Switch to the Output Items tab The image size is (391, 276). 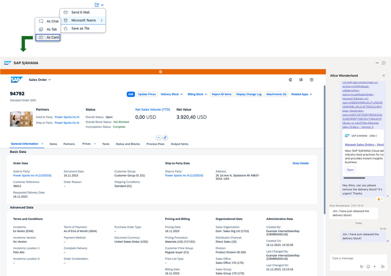[x=179, y=144]
